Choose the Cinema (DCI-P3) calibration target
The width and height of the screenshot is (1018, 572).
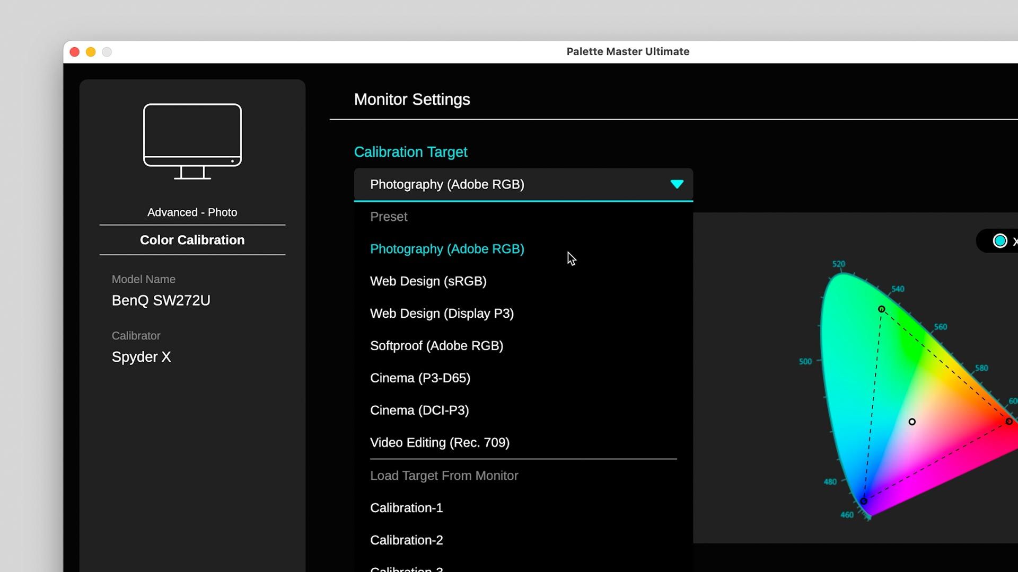tap(419, 410)
